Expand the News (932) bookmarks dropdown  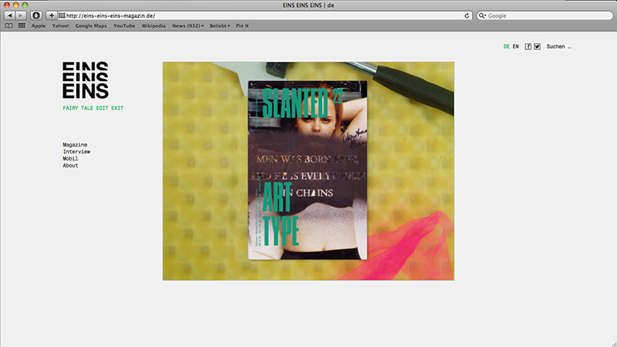point(187,25)
